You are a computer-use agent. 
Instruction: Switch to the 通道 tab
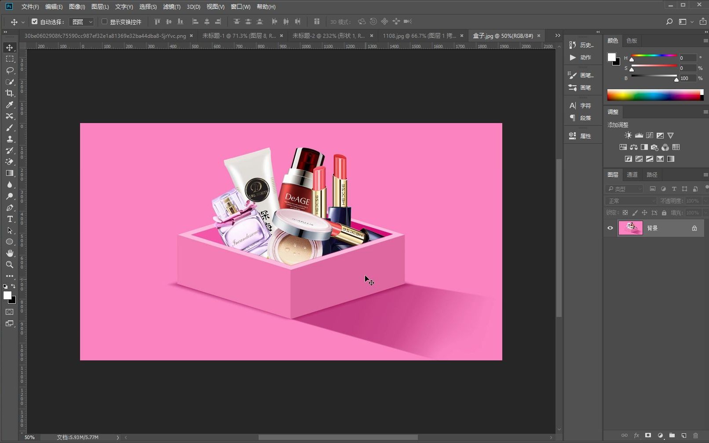632,174
